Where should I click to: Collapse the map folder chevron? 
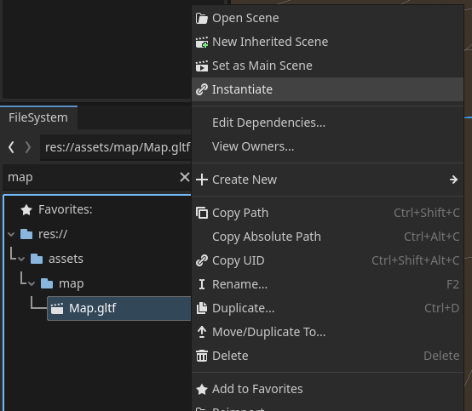point(32,283)
